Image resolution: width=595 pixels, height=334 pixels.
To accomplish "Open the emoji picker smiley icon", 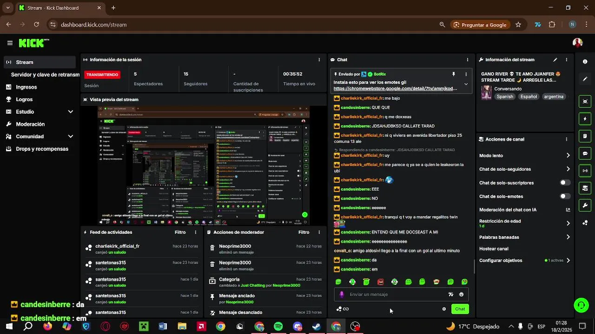I will click(x=461, y=295).
